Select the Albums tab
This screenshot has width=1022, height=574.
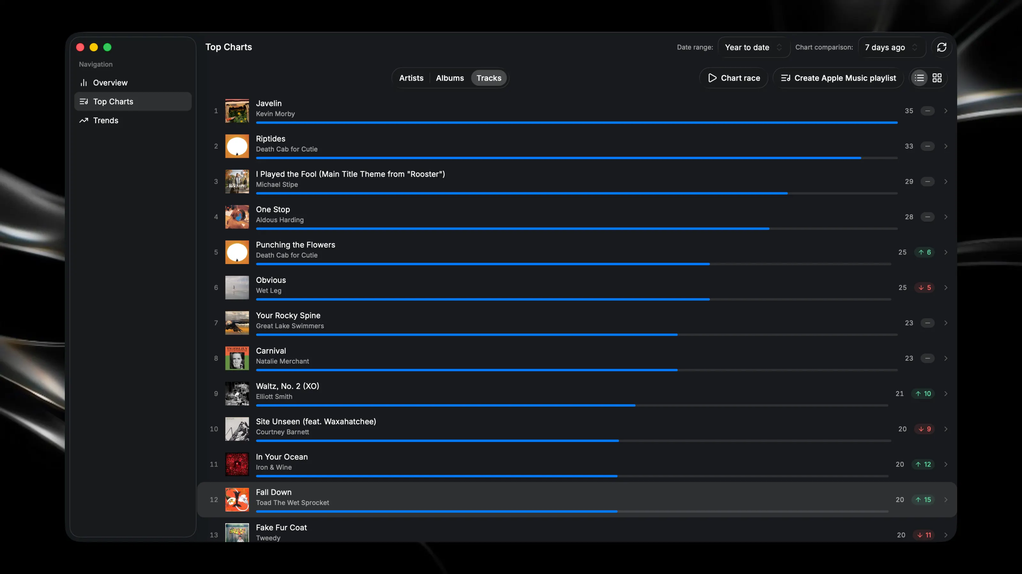coord(449,78)
